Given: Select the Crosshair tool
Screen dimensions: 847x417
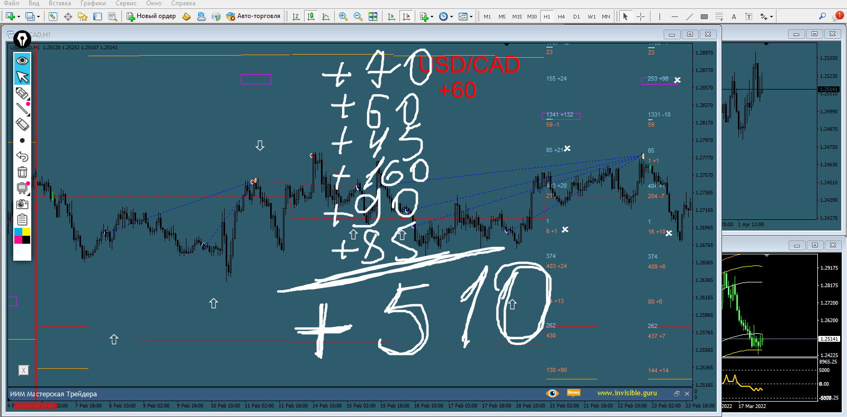Looking at the screenshot, I should [x=640, y=16].
